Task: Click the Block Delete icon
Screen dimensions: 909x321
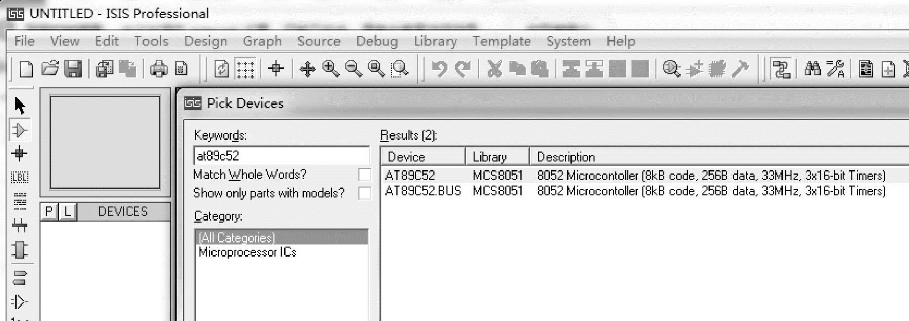Action: (641, 68)
